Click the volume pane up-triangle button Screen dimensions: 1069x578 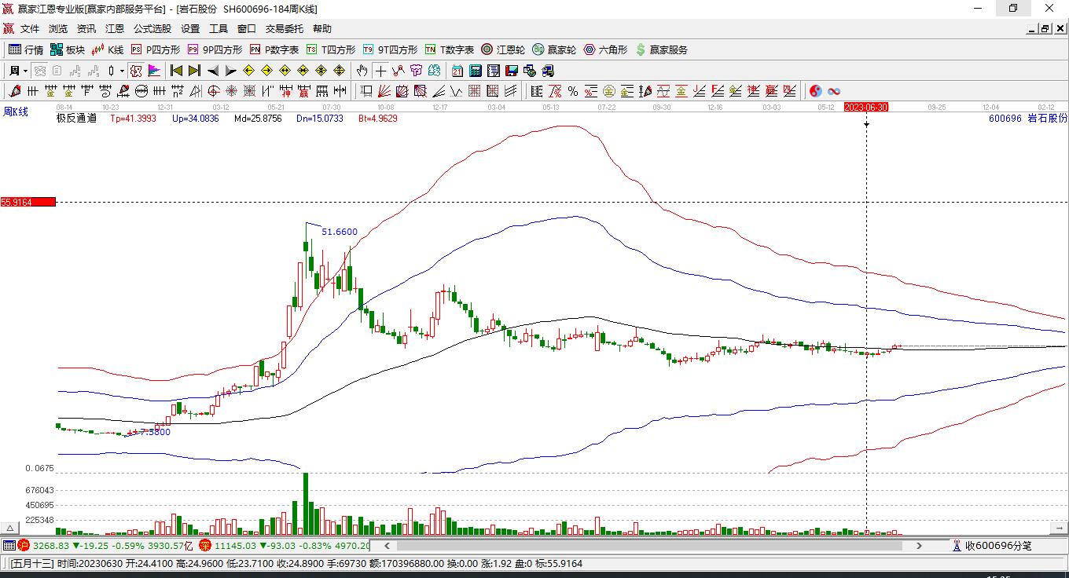click(x=11, y=528)
